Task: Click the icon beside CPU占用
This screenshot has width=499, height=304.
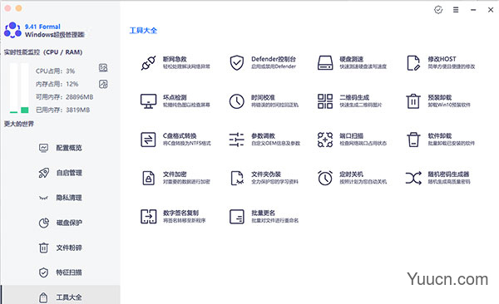Action: (x=103, y=68)
